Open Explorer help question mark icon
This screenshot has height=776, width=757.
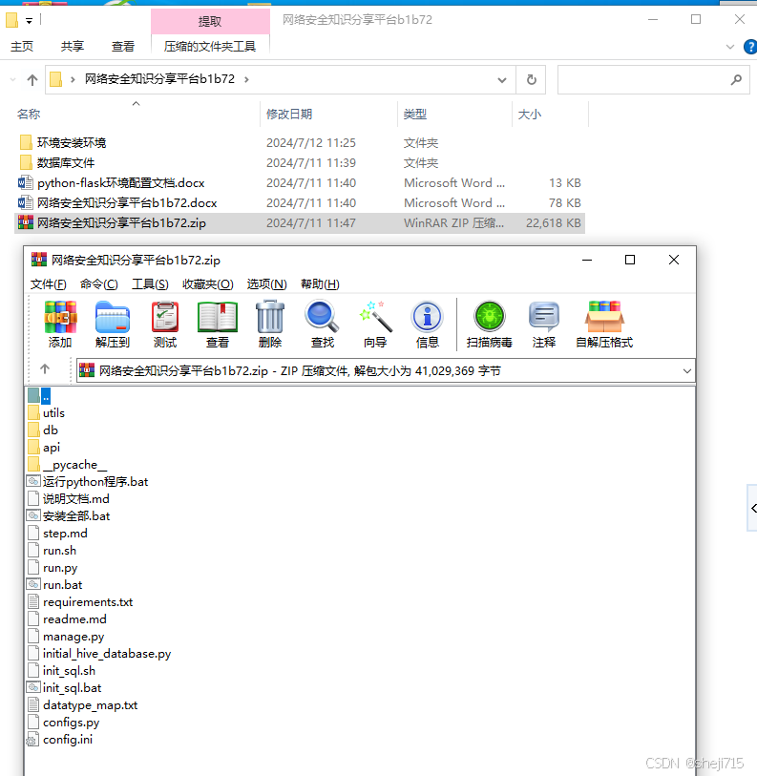click(750, 47)
